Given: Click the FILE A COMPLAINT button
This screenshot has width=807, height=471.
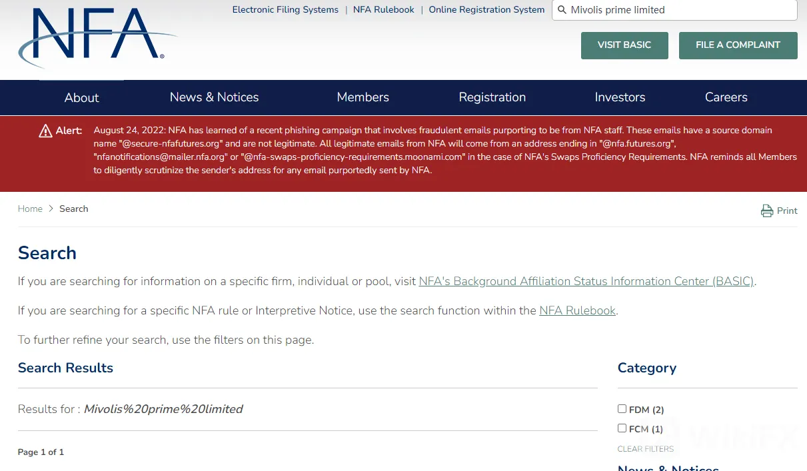Looking at the screenshot, I should (738, 45).
